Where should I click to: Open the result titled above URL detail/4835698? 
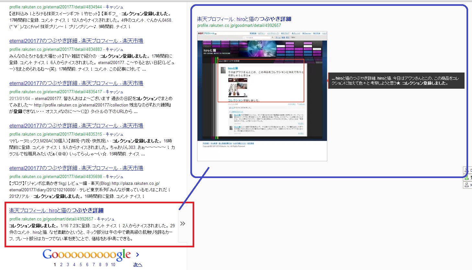[x=76, y=168]
